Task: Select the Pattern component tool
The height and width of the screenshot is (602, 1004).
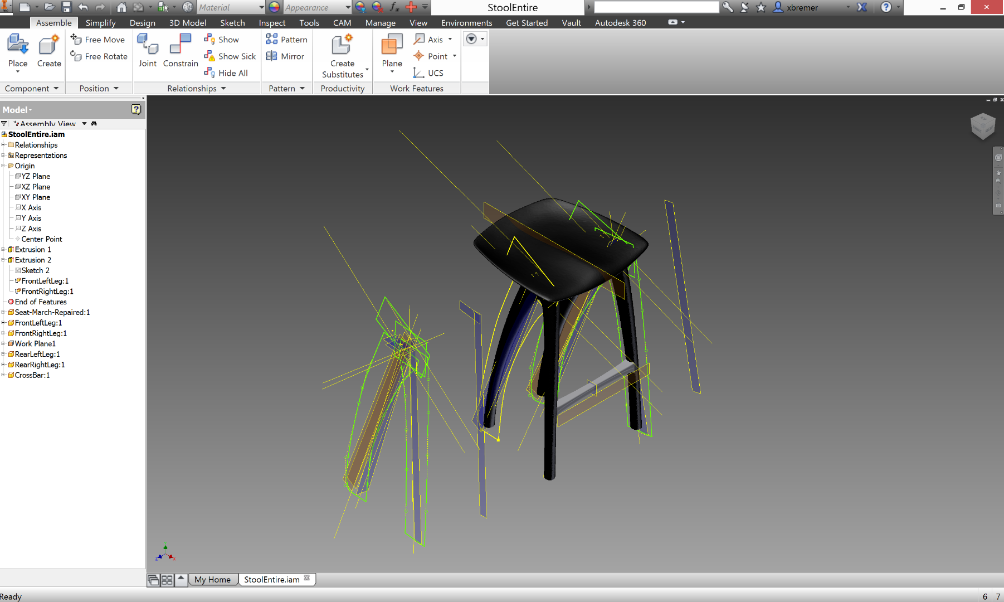Action: click(x=287, y=40)
